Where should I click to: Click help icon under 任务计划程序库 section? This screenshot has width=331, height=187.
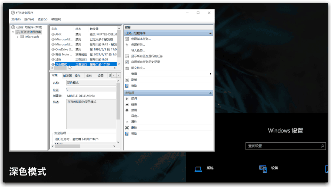[127, 86]
